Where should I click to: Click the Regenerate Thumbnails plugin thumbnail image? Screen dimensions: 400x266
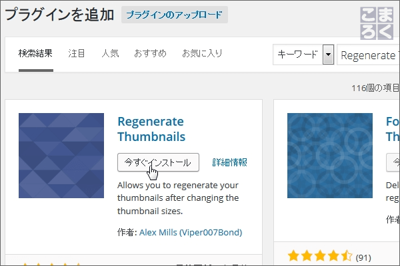61,156
